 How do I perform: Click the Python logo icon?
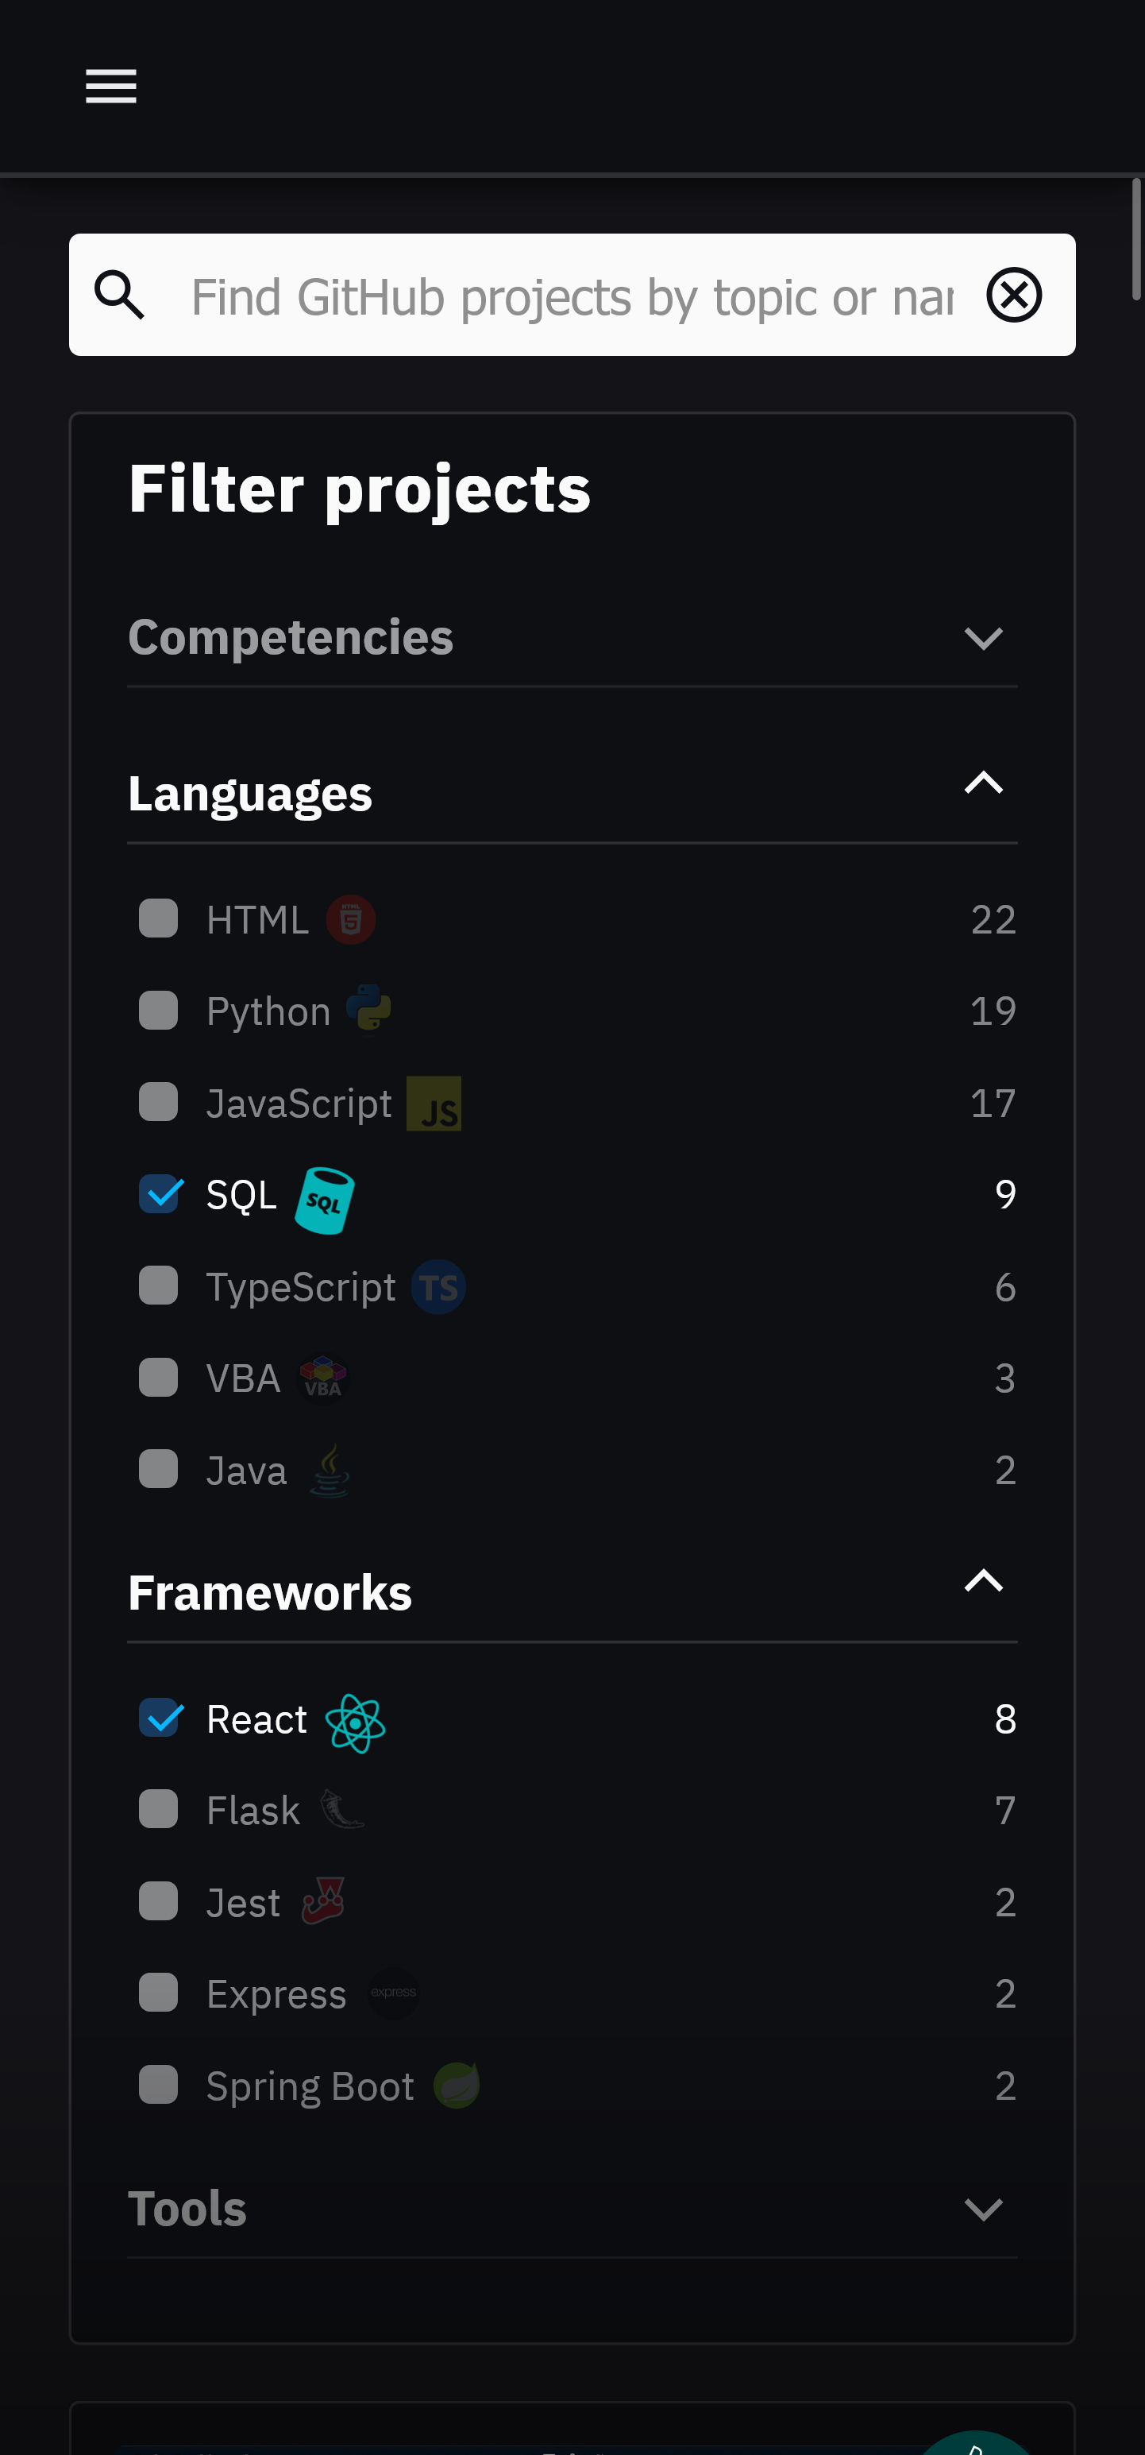368,1009
